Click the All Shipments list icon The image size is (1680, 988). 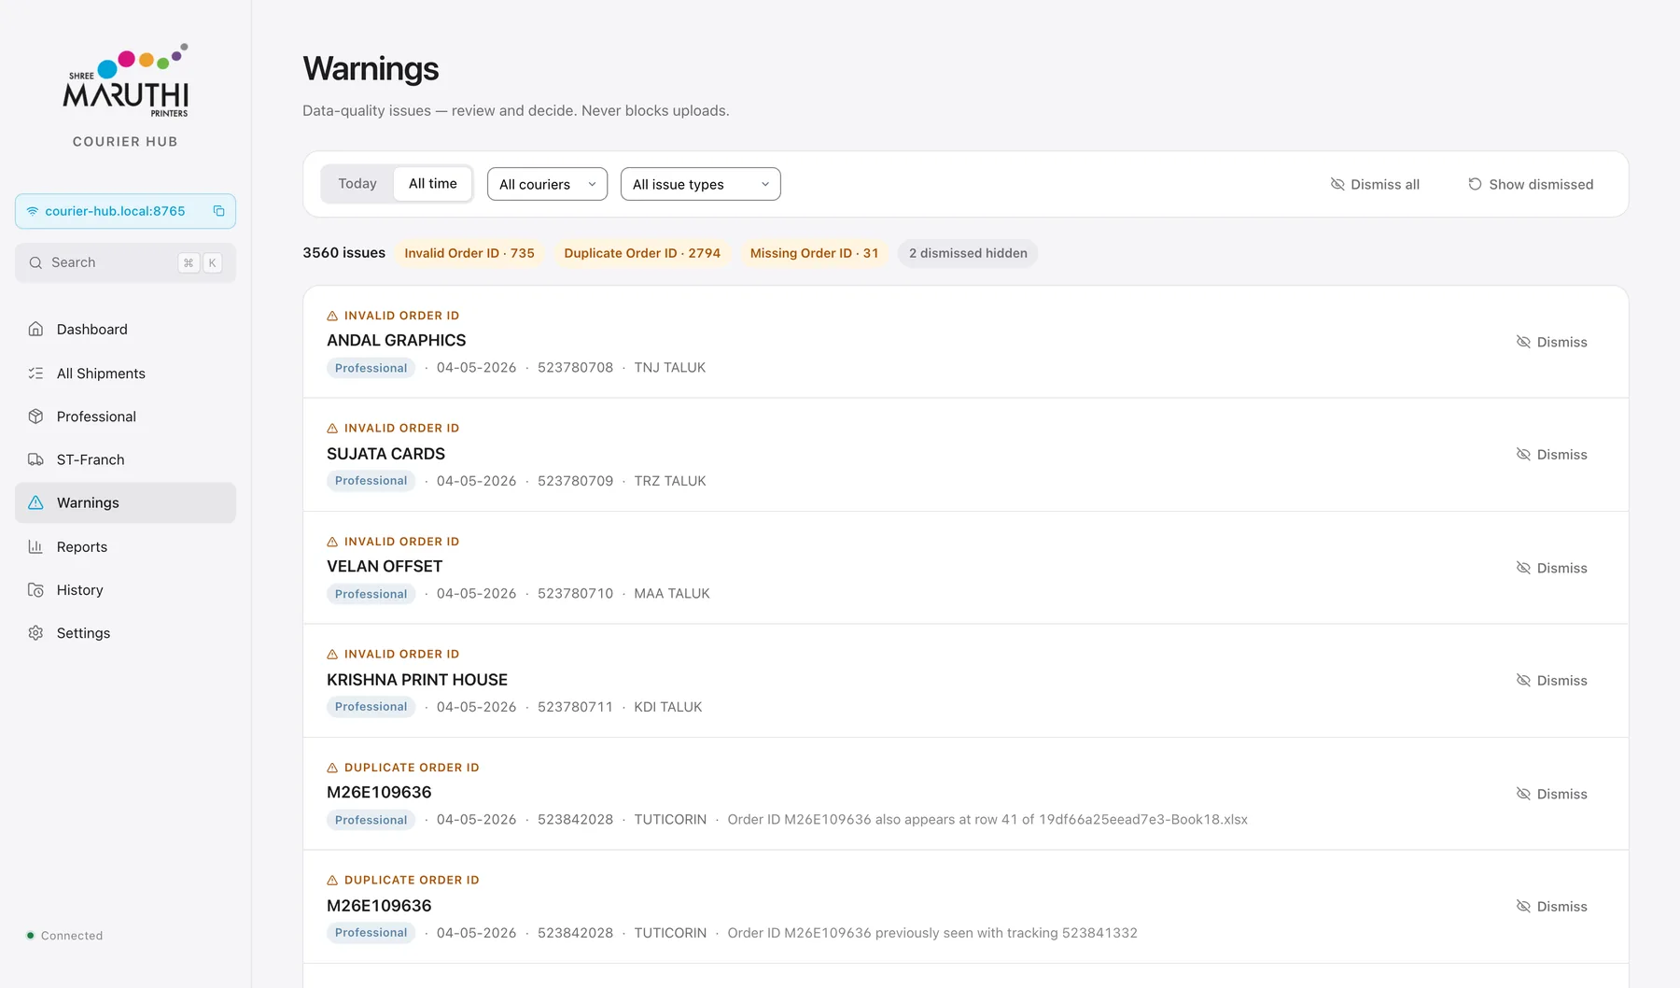[x=35, y=373]
